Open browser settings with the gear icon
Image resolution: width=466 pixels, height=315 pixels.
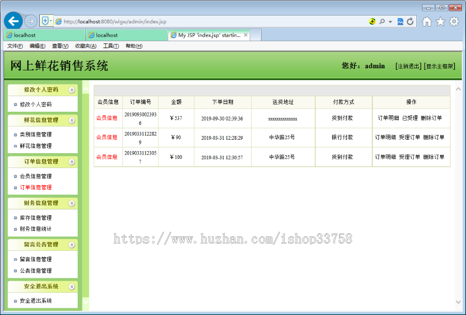454,21
